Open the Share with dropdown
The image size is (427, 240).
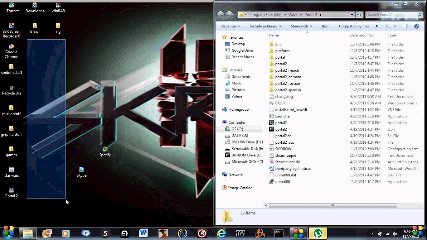click(x=301, y=26)
